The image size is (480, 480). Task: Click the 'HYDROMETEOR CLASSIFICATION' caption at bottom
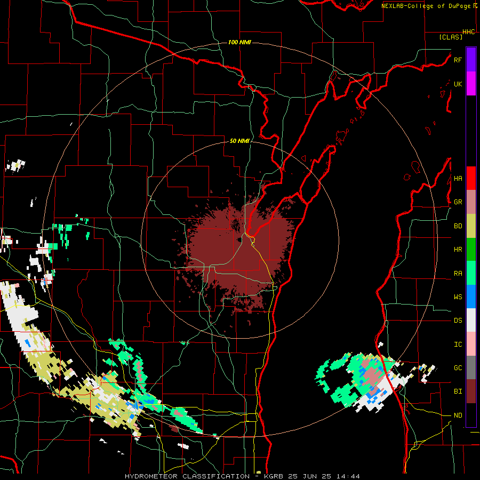pos(187,476)
